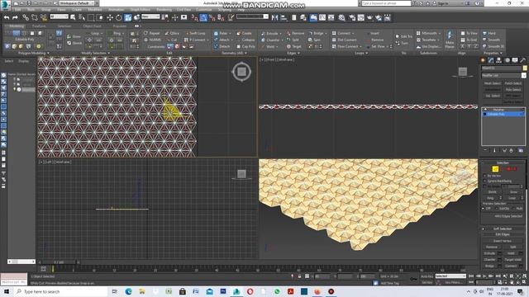The width and height of the screenshot is (529, 297).
Task: Click the Dist Connect ribbon tool
Action: [344, 40]
